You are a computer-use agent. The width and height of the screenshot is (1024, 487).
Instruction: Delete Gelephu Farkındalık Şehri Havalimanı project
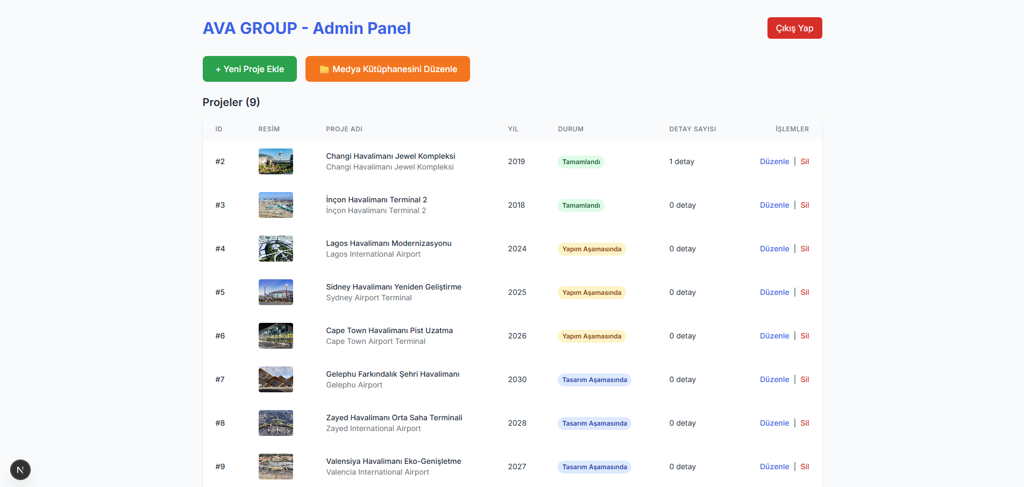click(x=805, y=379)
